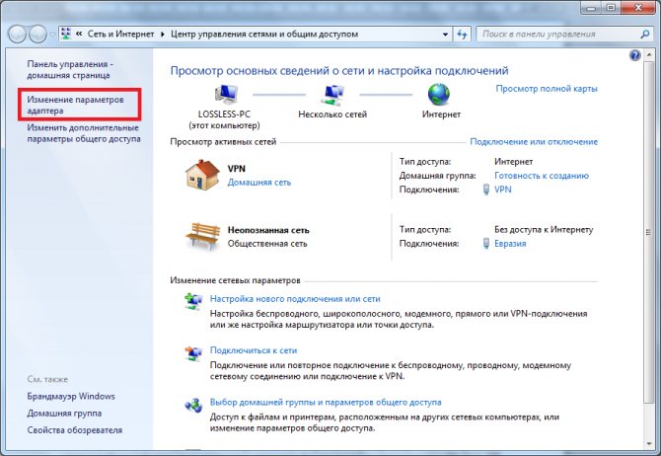The image size is (661, 456).
Task: Click the Подключение или отключение link
Action: (534, 142)
